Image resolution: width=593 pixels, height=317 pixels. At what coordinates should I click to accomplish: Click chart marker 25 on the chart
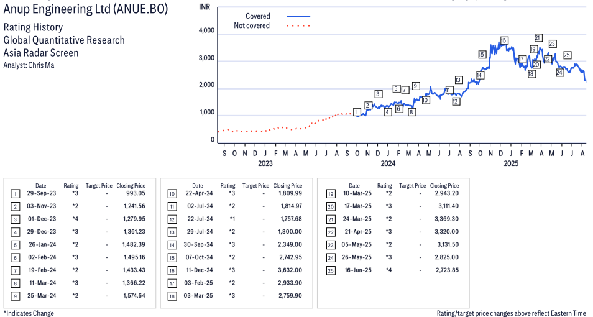[x=567, y=55]
